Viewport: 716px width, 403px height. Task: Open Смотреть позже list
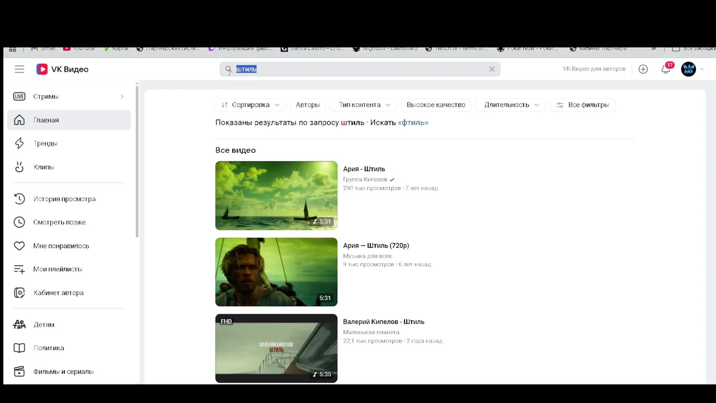pyautogui.click(x=59, y=222)
